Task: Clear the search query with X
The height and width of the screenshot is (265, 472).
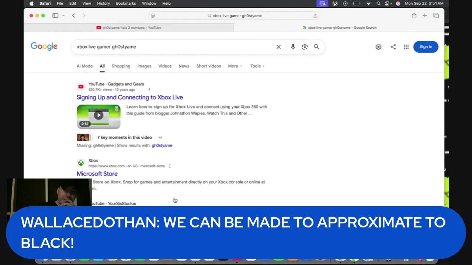Action: [278, 47]
